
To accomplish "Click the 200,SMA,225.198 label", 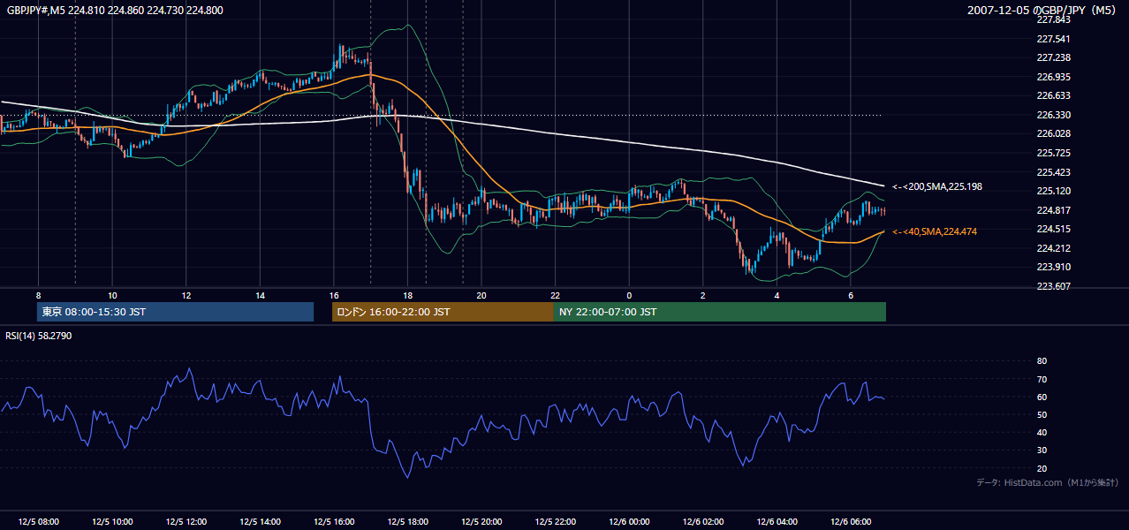I will 936,187.
